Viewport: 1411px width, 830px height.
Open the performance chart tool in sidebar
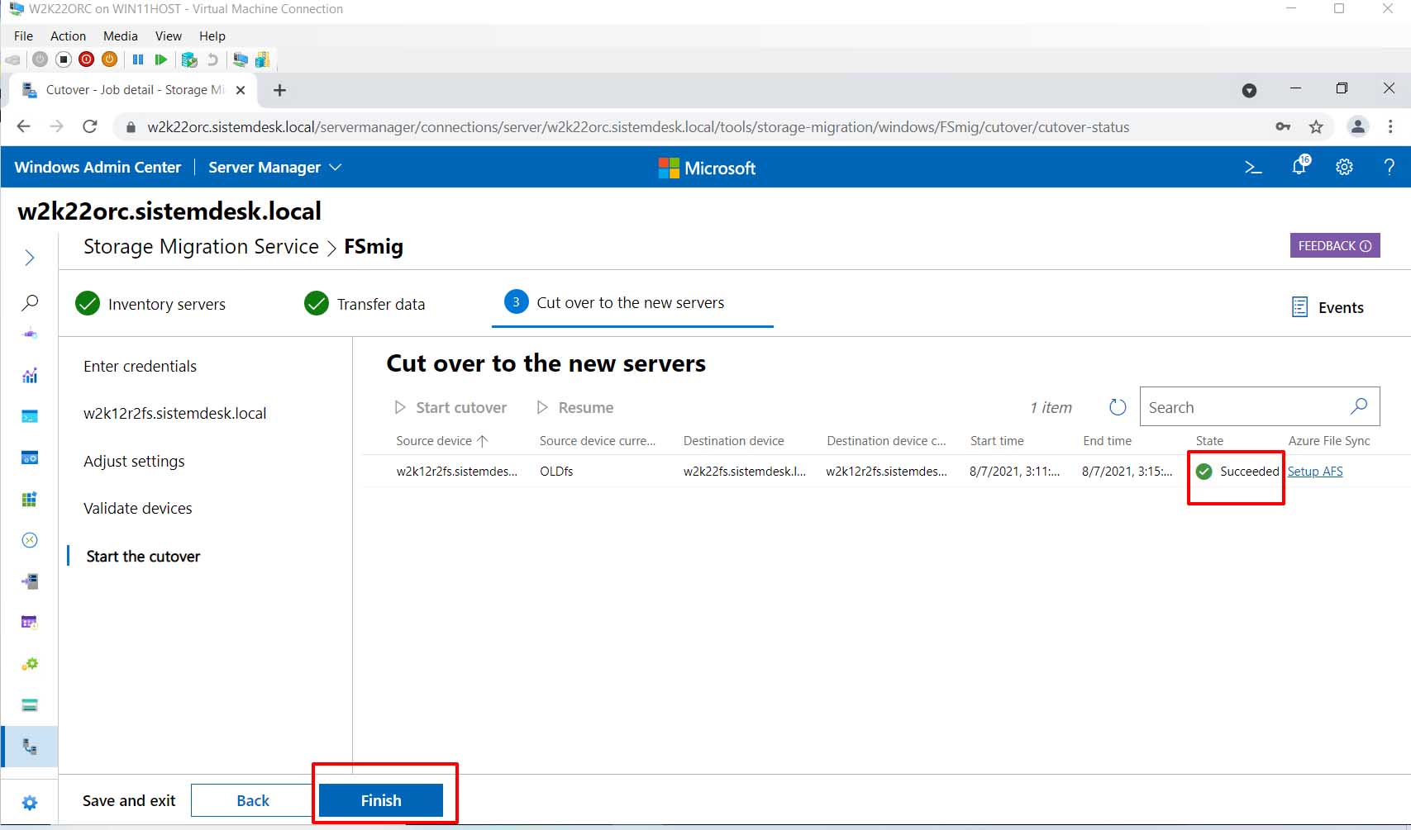(x=30, y=376)
